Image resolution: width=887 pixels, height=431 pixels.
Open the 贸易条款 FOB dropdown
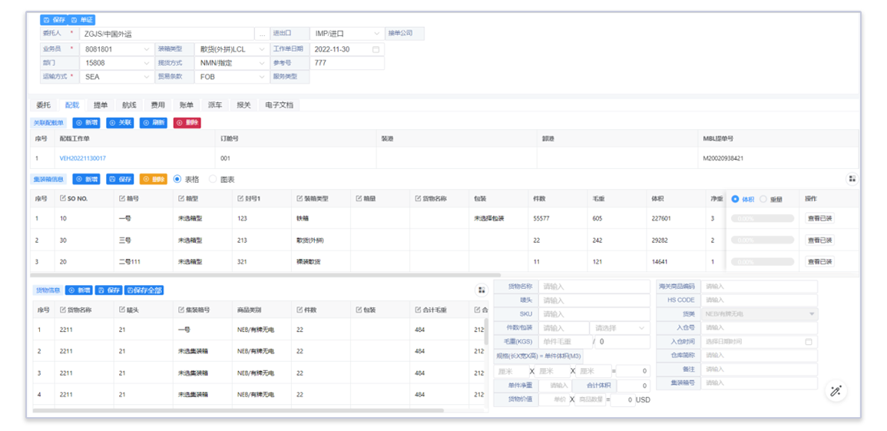(x=231, y=77)
